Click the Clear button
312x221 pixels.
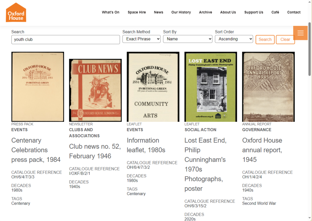tap(285, 40)
